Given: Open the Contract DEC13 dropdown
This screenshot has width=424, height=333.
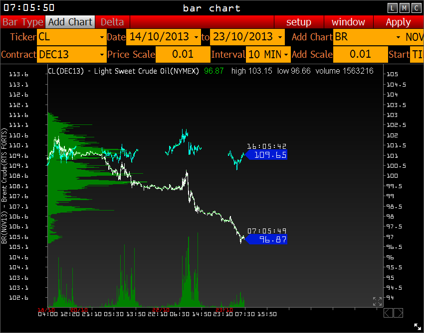Looking at the screenshot, I should (x=72, y=55).
